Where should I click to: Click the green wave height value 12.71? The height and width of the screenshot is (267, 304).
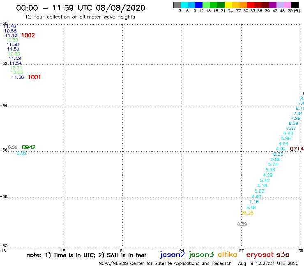[16, 68]
